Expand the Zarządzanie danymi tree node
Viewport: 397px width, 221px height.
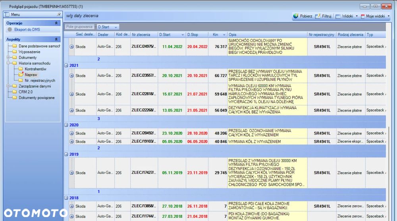coord(8,86)
